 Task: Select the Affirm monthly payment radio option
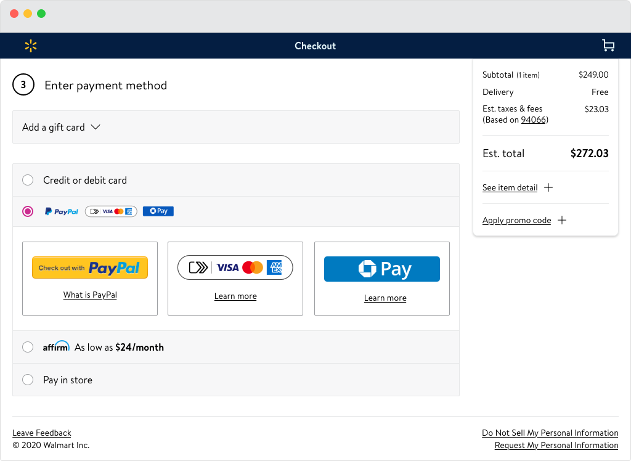point(28,347)
